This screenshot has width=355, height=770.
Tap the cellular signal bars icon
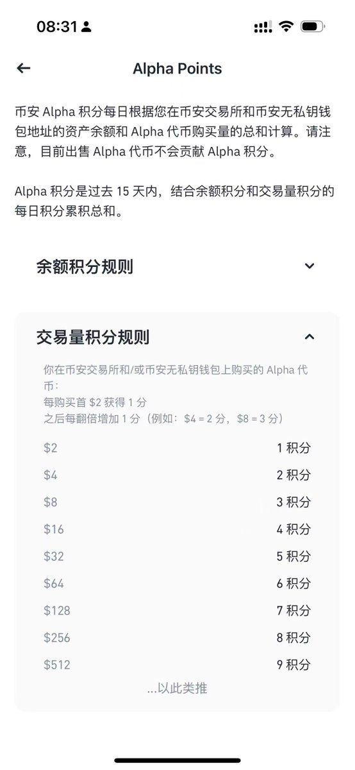tap(263, 27)
